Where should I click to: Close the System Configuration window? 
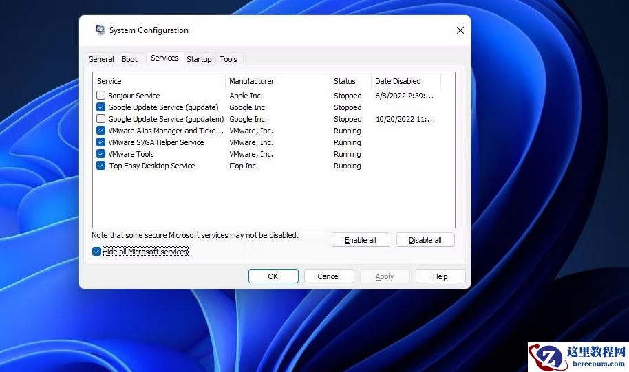coord(460,30)
